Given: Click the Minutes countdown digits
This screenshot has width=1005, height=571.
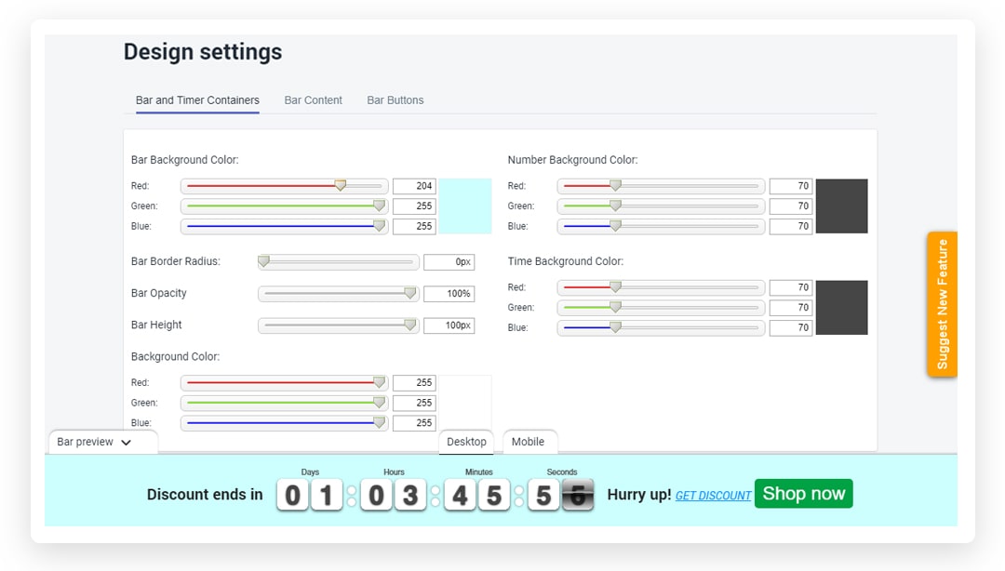Looking at the screenshot, I should pyautogui.click(x=477, y=495).
